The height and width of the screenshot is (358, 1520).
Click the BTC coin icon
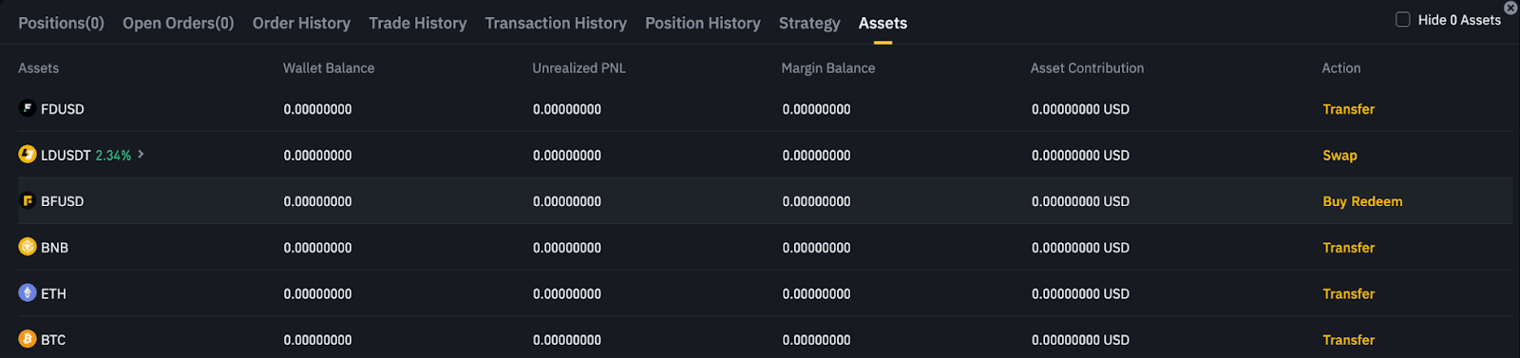[x=28, y=339]
